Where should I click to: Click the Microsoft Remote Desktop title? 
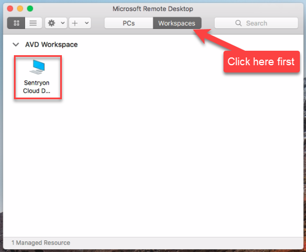click(x=153, y=9)
